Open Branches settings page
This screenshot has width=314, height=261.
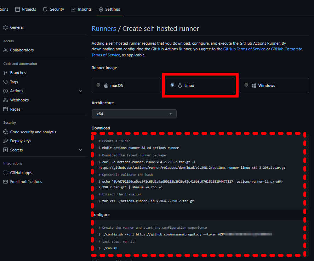[x=18, y=73]
